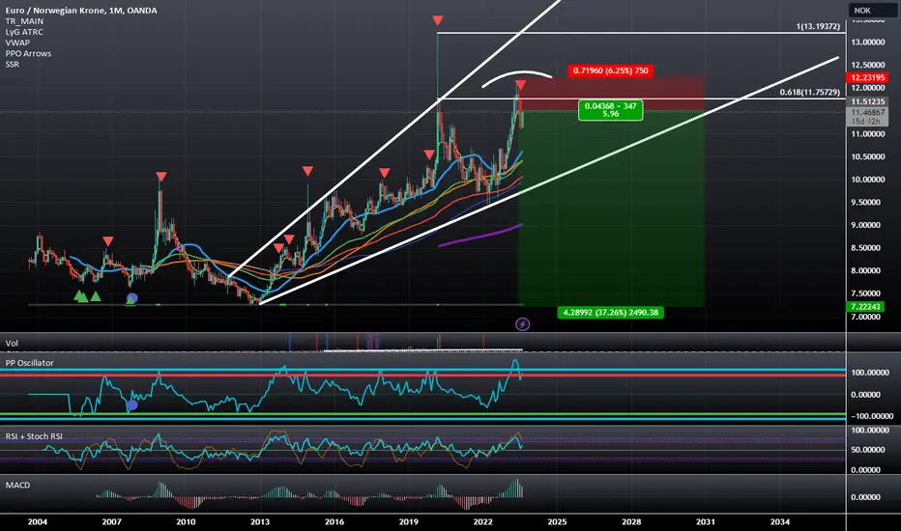
Task: Click the blue circle marker on the price chart
Action: [132, 298]
